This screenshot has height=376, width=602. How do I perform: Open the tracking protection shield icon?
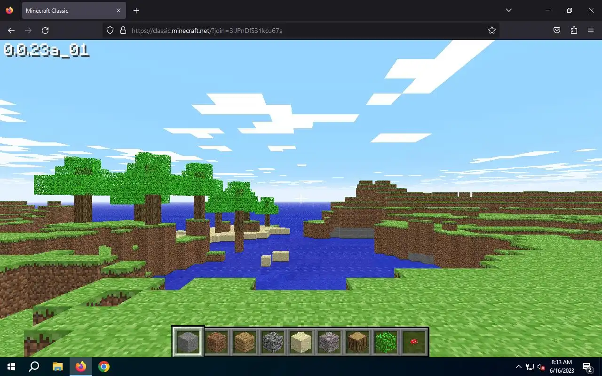coord(110,30)
